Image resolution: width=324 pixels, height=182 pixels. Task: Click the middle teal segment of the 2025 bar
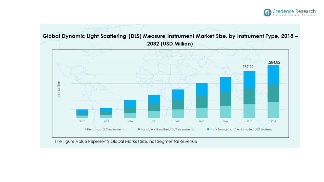coord(249,96)
